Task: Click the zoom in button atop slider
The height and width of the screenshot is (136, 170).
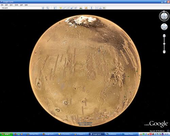Action: 164,36
